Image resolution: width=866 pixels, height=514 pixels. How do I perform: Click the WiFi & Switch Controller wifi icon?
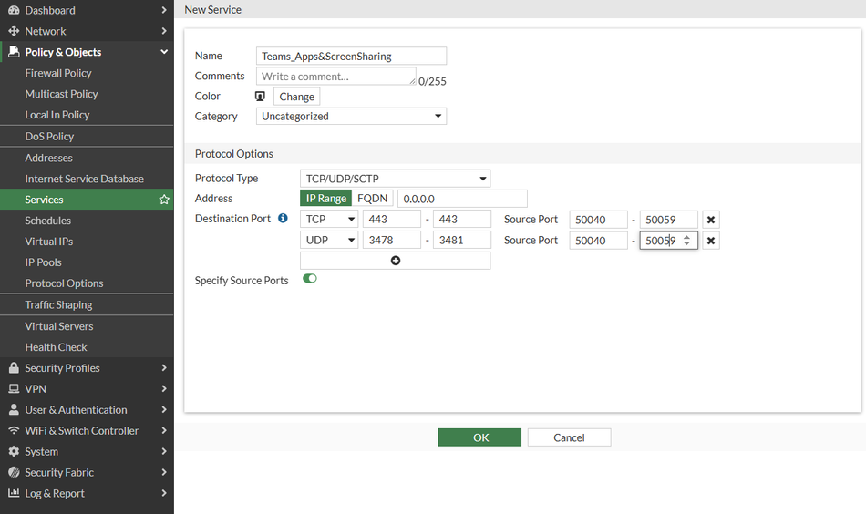click(14, 431)
